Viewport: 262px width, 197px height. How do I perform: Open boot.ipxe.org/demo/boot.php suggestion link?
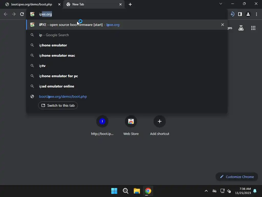63,96
